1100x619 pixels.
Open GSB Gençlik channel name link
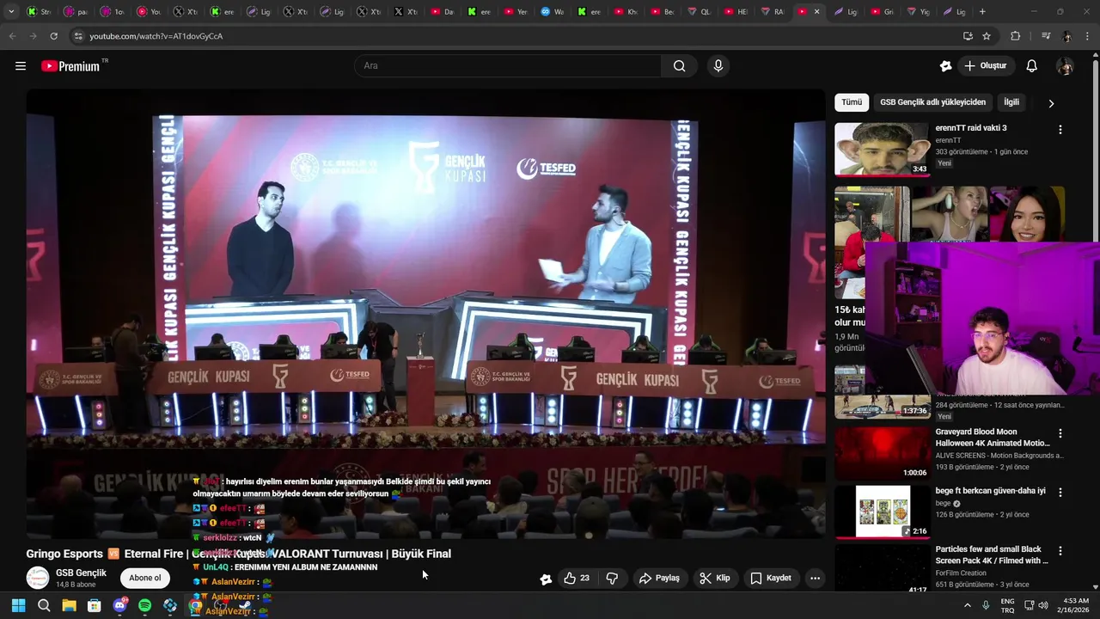(81, 573)
